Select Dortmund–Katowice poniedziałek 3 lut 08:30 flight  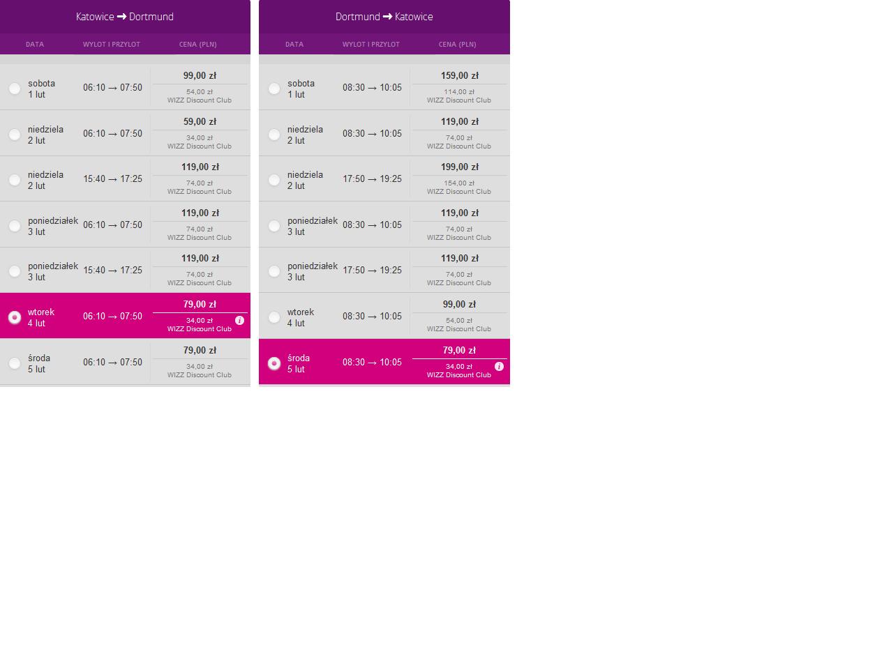(x=274, y=226)
